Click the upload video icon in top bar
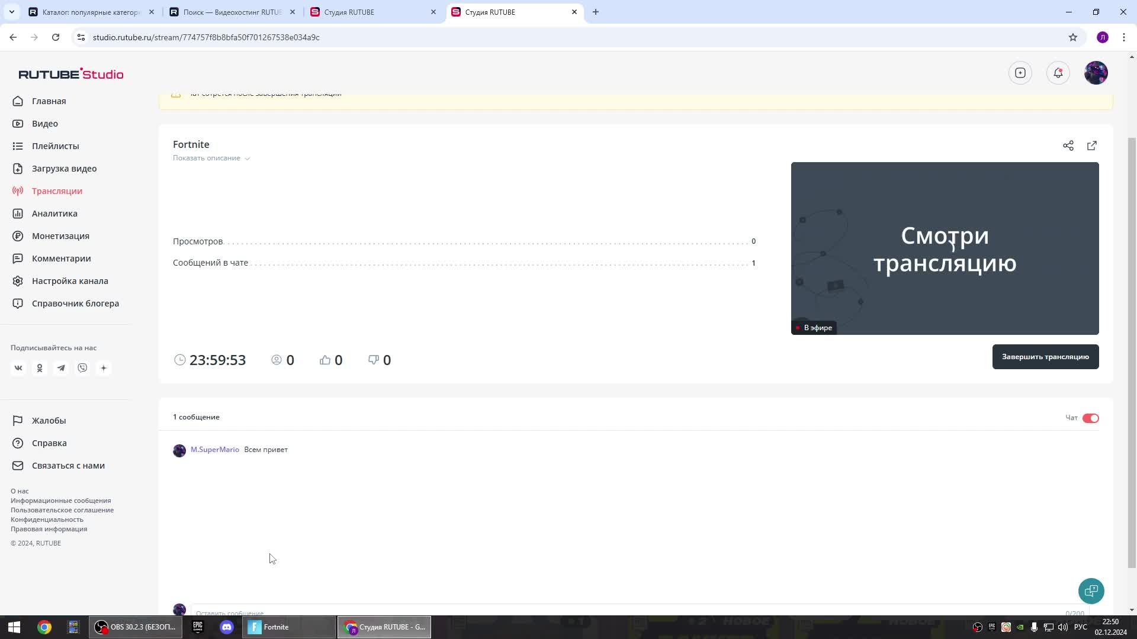Viewport: 1137px width, 639px height. 1020,73
